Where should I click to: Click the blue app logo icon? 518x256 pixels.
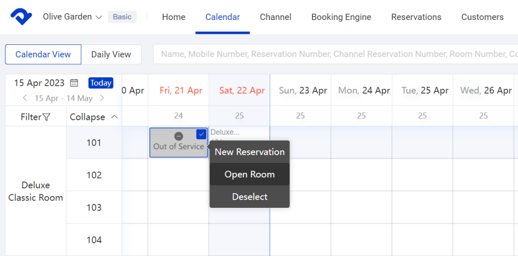[20, 17]
